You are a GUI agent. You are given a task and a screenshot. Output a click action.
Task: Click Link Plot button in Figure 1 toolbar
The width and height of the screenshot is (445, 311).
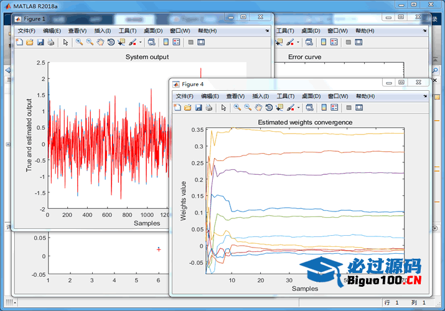coord(151,42)
